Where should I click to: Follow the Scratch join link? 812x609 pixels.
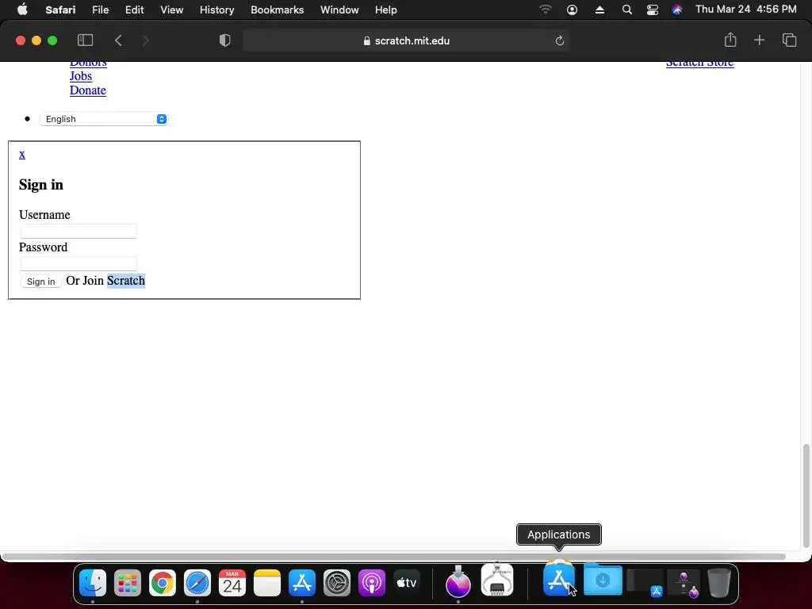(x=126, y=281)
